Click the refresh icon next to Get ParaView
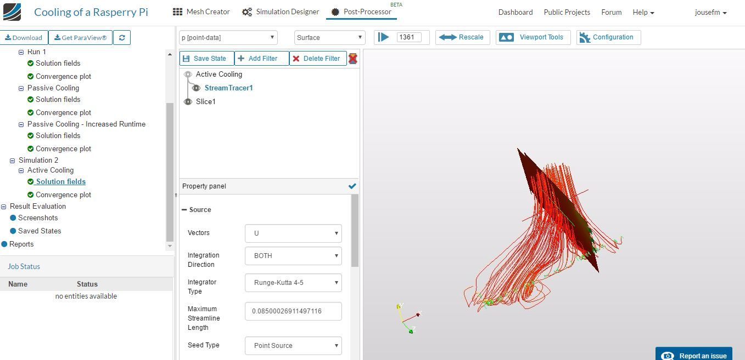The width and height of the screenshot is (745, 360). [122, 37]
